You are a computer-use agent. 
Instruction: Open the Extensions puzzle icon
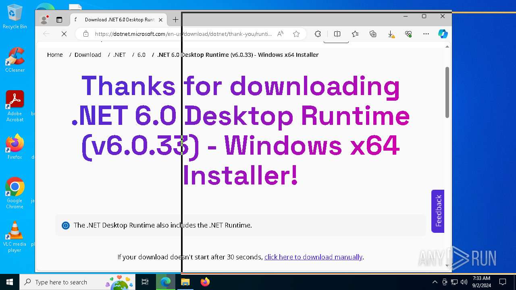click(x=318, y=34)
